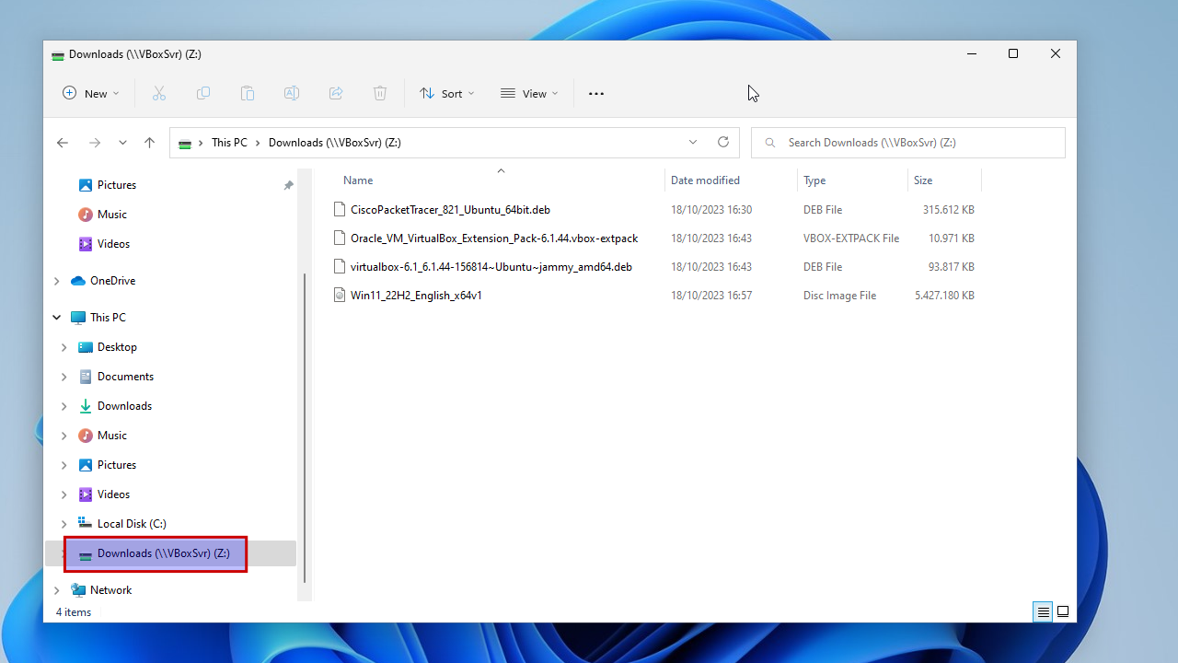
Task: Click the Share icon in toolbar
Action: [x=336, y=93]
